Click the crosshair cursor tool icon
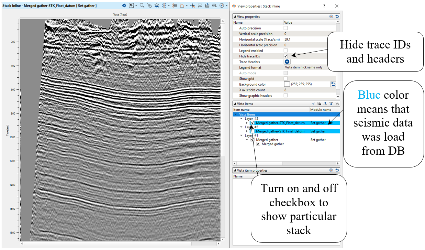Screen dimensions: 425x250 pos(193,6)
